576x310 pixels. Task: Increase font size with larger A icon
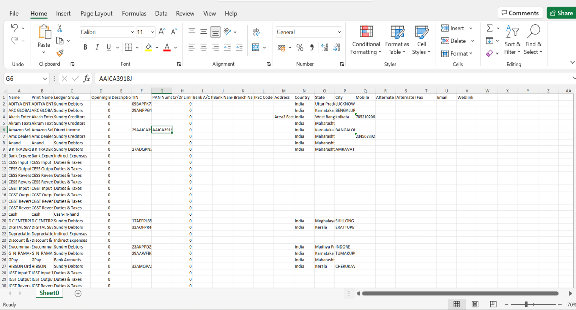point(162,32)
